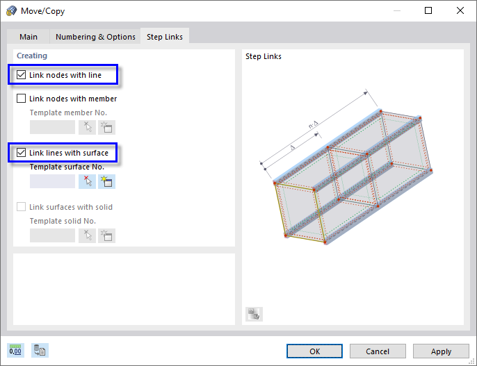Image resolution: width=477 pixels, height=366 pixels.
Task: Enable Link nodes with member
Action: click(x=21, y=99)
